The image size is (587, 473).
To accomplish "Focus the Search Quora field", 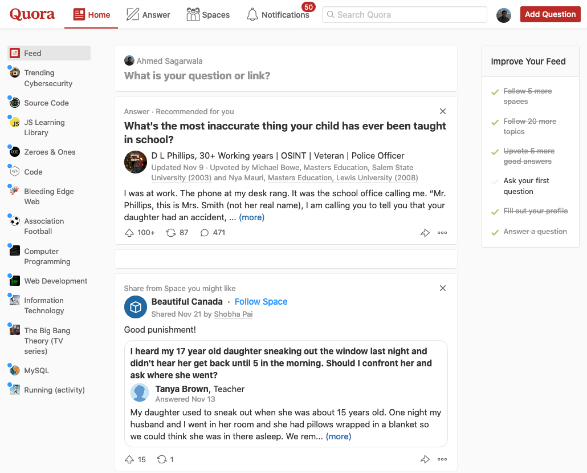I will 404,15.
